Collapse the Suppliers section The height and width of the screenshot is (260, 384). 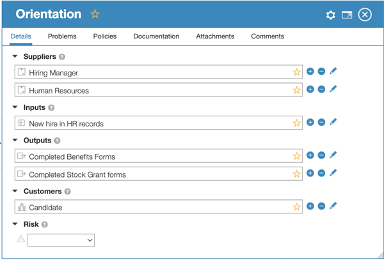15,57
